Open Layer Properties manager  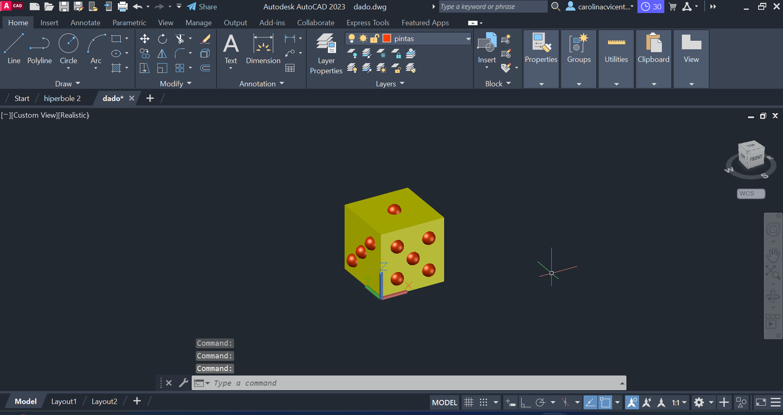tap(326, 53)
